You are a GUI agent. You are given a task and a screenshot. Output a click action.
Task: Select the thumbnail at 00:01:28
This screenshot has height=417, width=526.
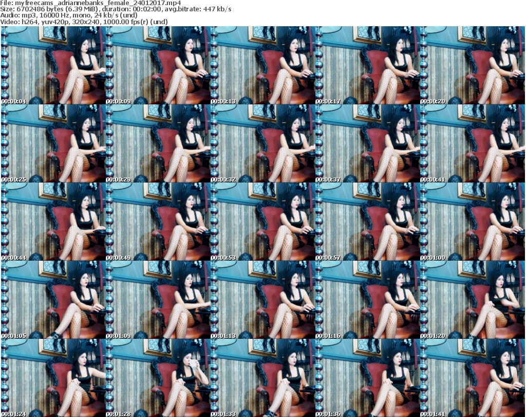click(158, 378)
